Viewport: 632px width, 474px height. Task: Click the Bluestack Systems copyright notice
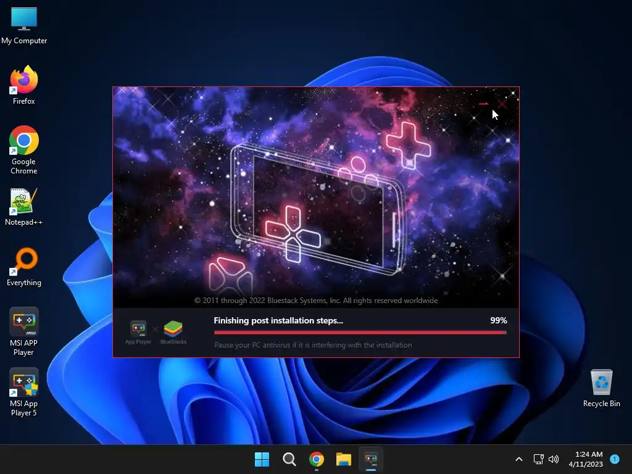(316, 301)
